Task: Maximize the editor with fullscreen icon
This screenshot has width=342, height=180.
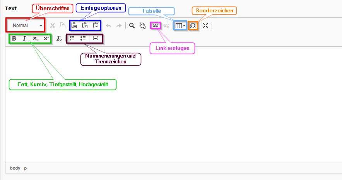Action: 205,25
